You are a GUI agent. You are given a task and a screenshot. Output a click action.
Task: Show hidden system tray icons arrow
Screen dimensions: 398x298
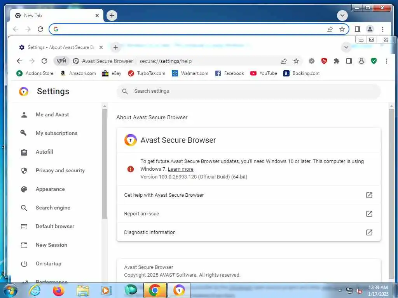[x=340, y=291]
